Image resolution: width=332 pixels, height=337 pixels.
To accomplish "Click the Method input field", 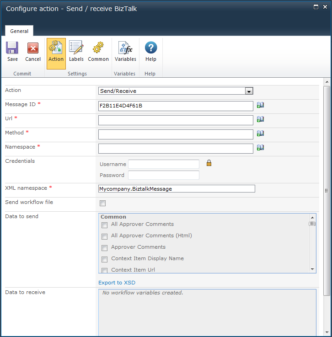I will pyautogui.click(x=176, y=134).
